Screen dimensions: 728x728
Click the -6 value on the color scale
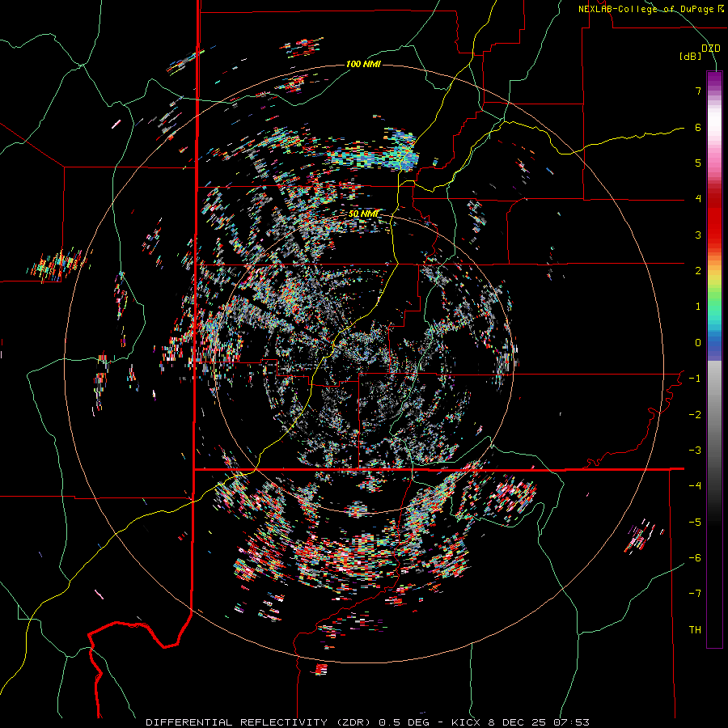click(x=695, y=558)
